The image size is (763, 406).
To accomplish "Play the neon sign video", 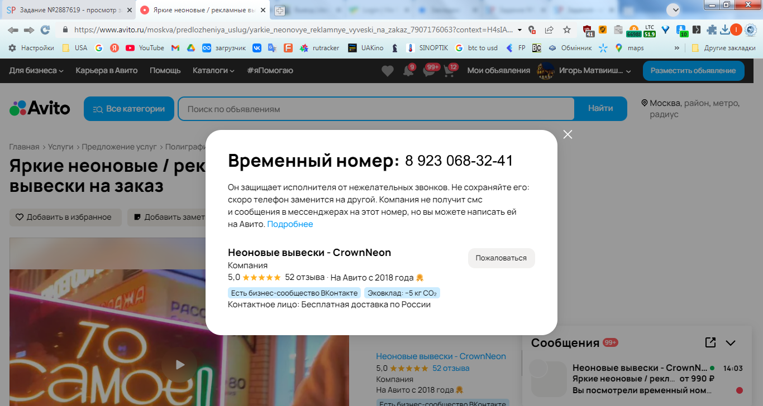I will click(x=179, y=365).
